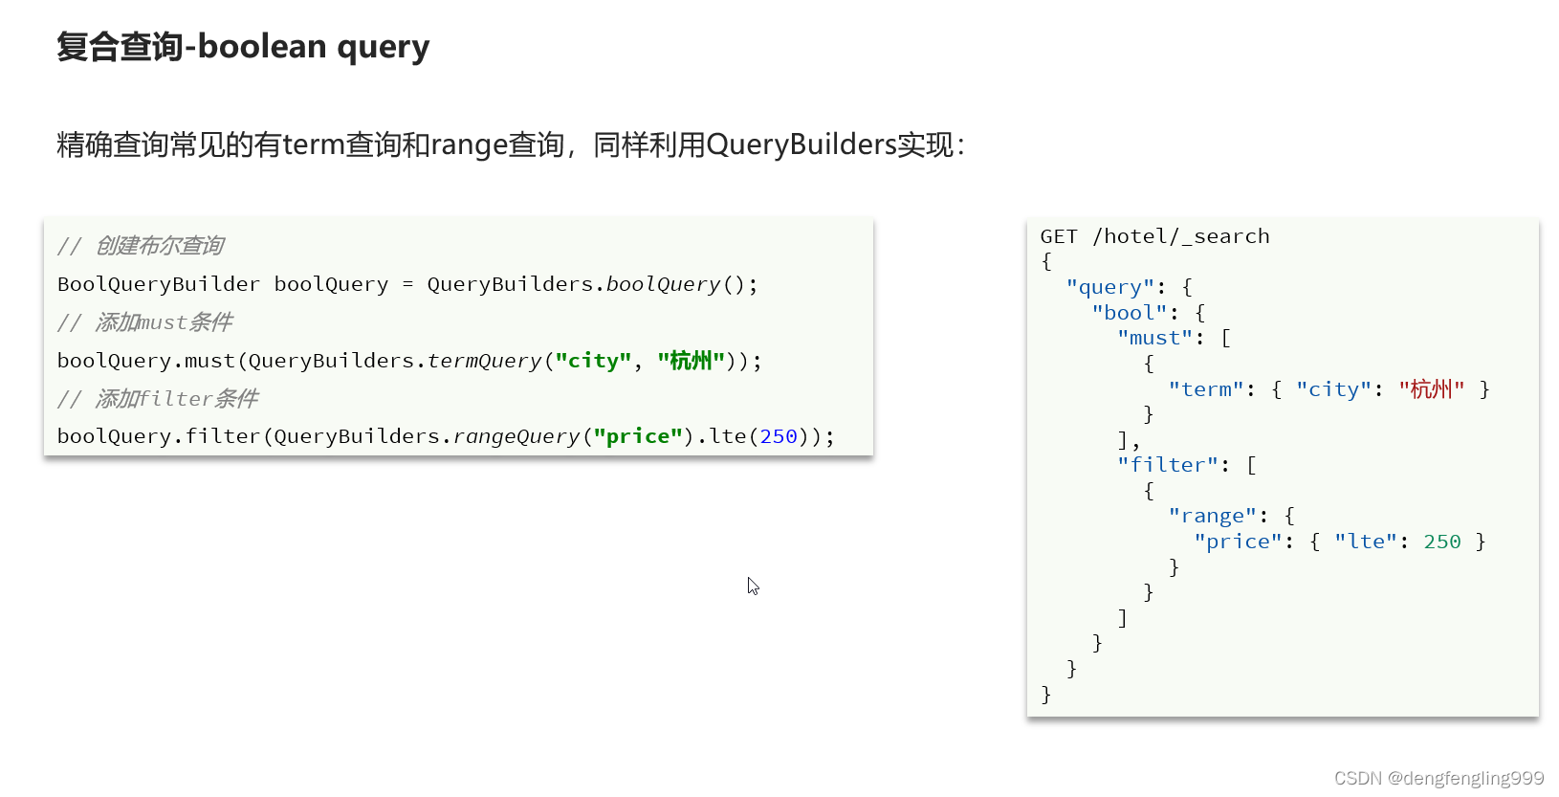Image resolution: width=1559 pixels, height=797 pixels.
Task: Click the "range" key in the JSON
Action: [1212, 516]
